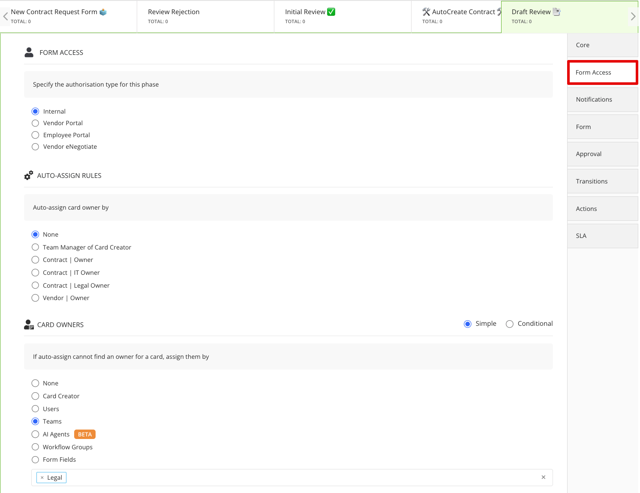Click the Card Owners user icon
Viewport: 640px width, 493px height.
tap(29, 325)
